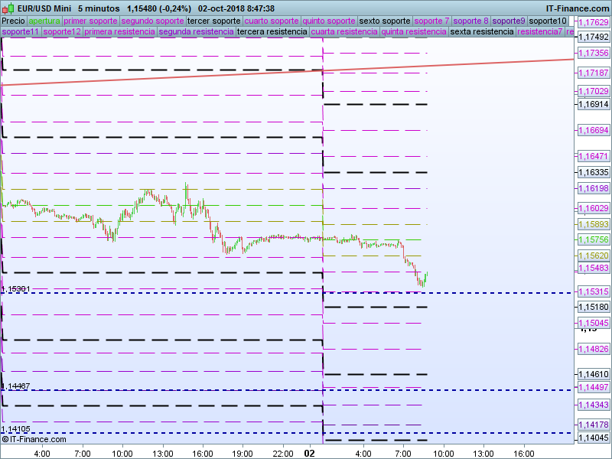Click the 1,15756 green price label

point(593,239)
